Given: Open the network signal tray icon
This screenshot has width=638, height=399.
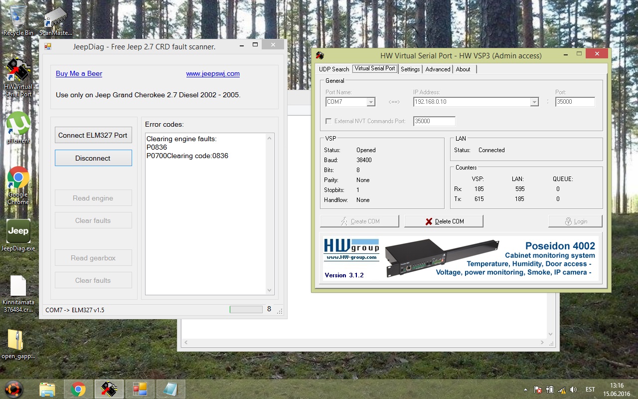Looking at the screenshot, I should pos(562,390).
